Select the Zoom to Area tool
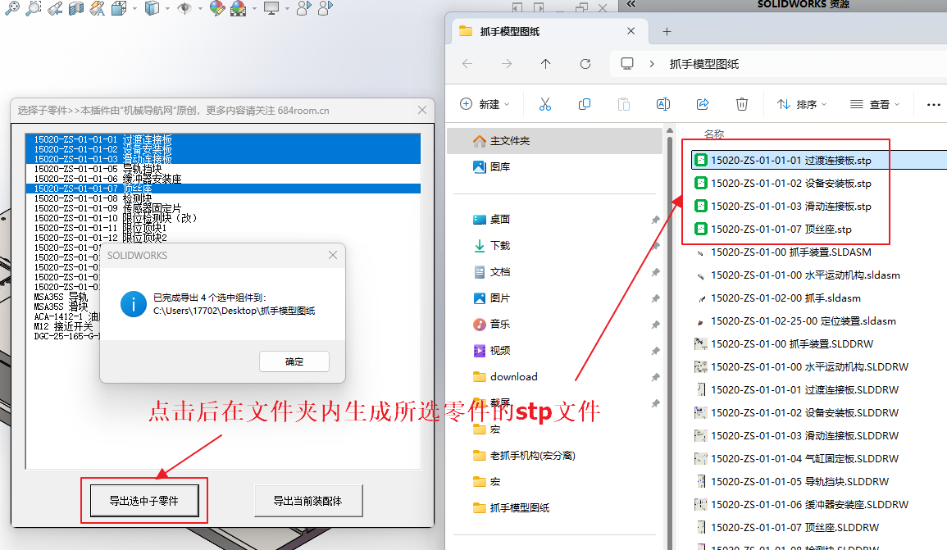Screen dimensions: 947x550 pos(33,9)
